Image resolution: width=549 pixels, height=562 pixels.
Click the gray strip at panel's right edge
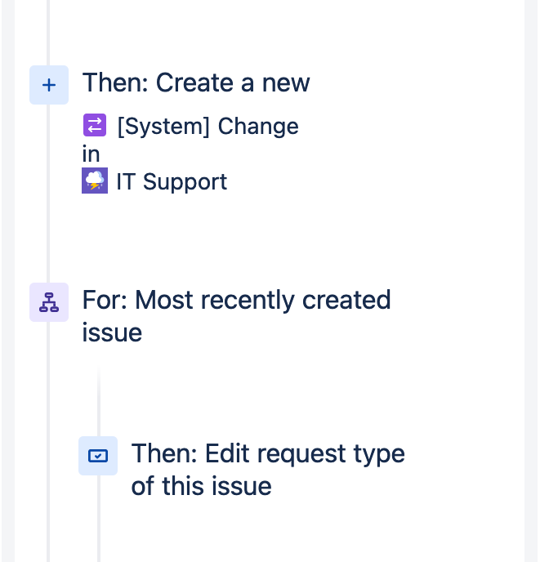531,281
